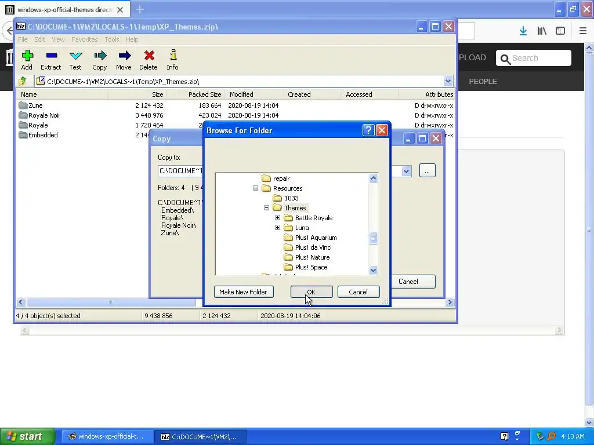Viewport: 594px width, 445px height.
Task: Click the 7-Zip path address field
Action: (238, 81)
